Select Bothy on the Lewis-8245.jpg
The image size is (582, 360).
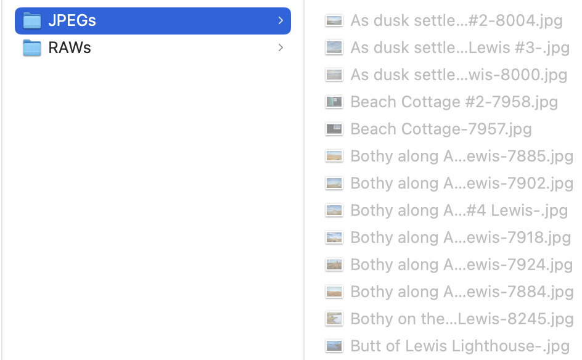(x=461, y=319)
